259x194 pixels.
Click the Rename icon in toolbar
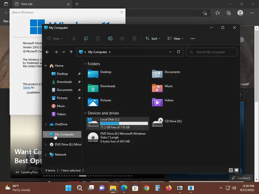point(110,38)
